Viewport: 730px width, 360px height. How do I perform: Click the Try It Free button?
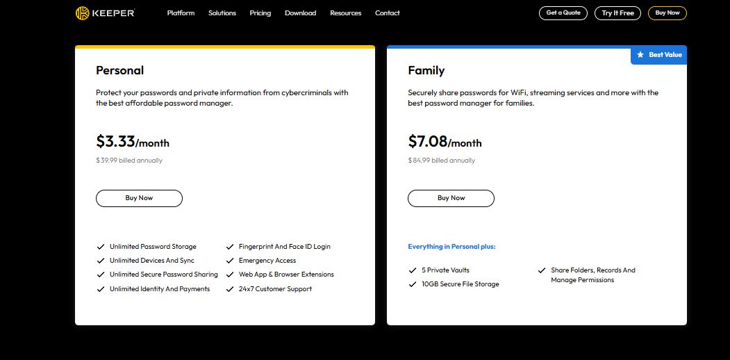pyautogui.click(x=617, y=13)
